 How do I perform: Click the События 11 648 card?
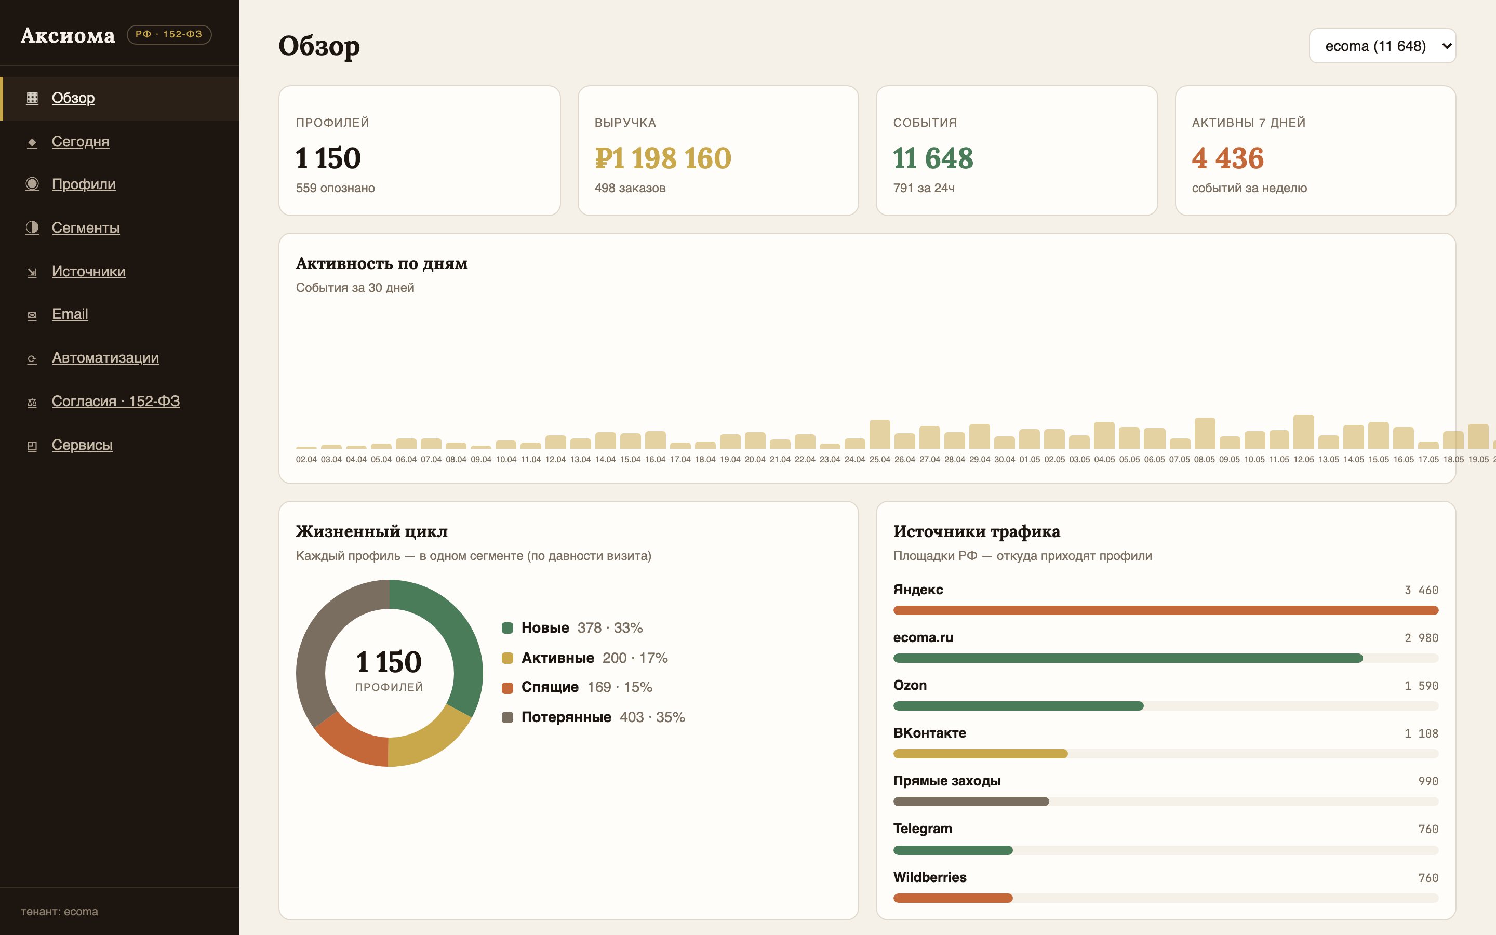pyautogui.click(x=1017, y=150)
